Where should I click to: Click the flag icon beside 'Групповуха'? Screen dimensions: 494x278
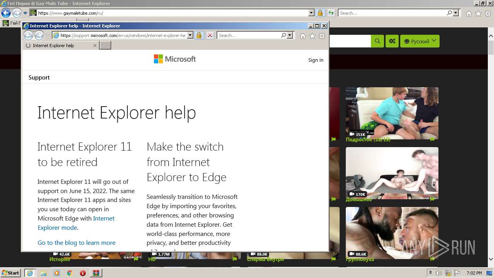[x=432, y=259]
